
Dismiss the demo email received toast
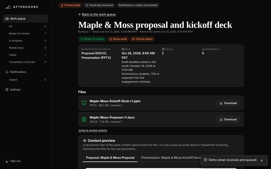(262, 160)
